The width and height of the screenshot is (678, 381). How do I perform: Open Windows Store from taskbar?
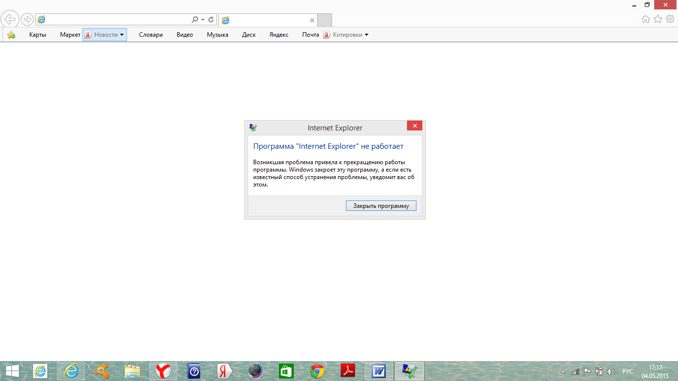(x=286, y=371)
